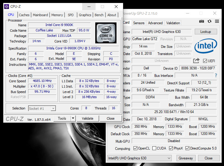The image size is (224, 166).
Task: Click the Bandwidth value 21.3 GB/s
Action: click(x=201, y=105)
